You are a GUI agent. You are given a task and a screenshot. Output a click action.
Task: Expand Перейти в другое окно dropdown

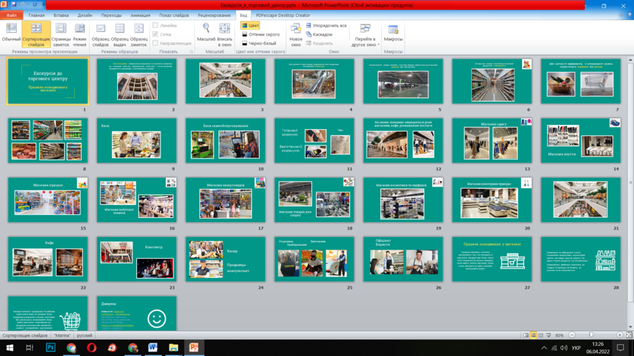tap(365, 35)
